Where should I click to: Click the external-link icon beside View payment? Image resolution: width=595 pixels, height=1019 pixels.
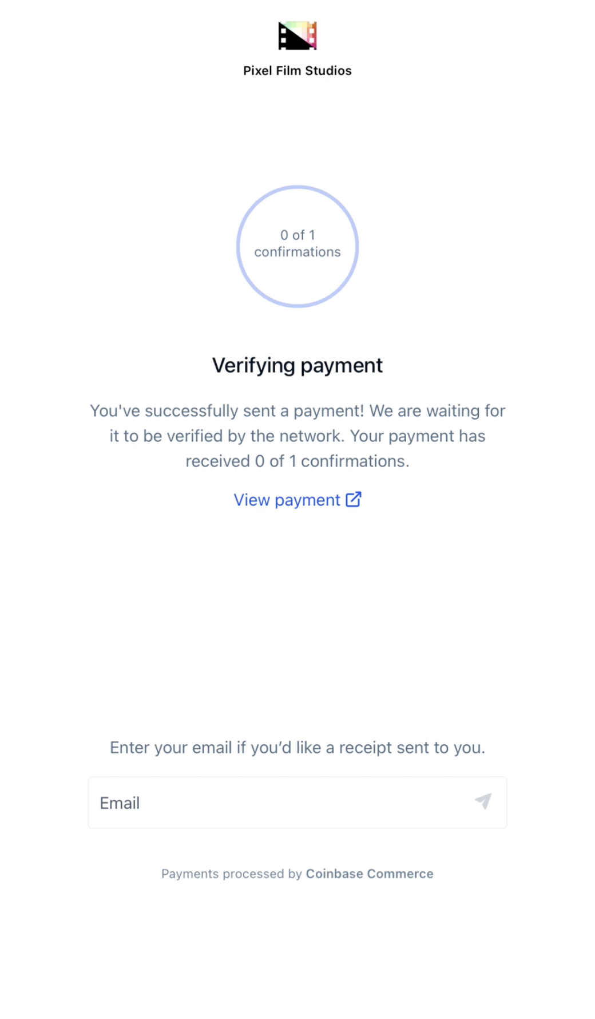pos(354,499)
